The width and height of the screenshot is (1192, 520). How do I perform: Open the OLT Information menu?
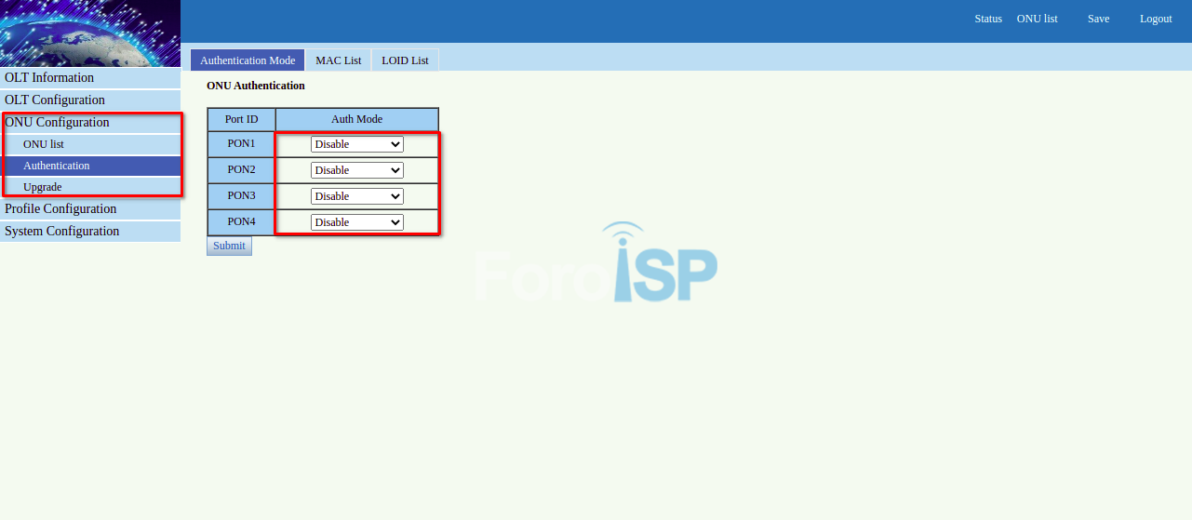point(49,77)
